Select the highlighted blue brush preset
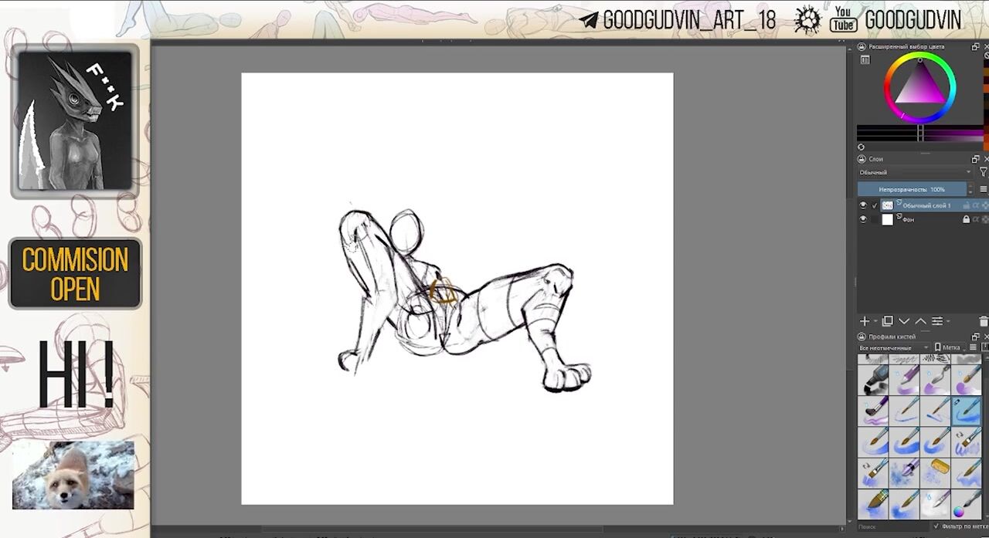989x538 pixels. pyautogui.click(x=966, y=411)
